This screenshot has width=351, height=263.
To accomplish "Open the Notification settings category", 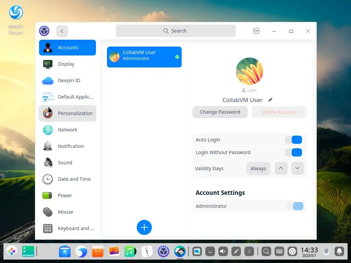I will (68, 146).
